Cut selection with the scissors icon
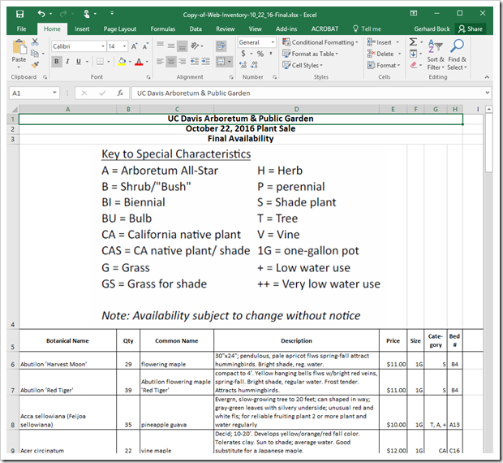503x463 pixels. [35, 42]
